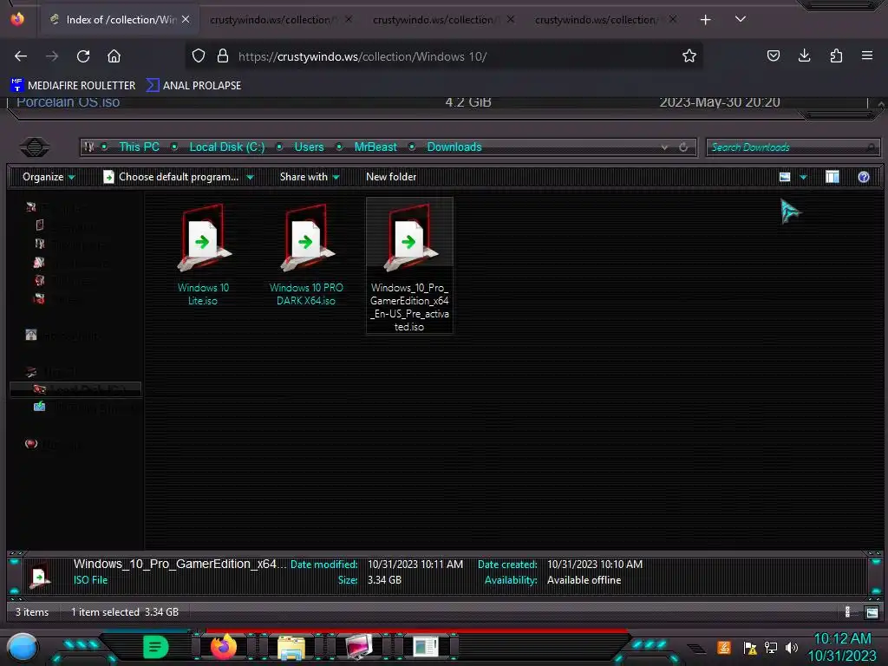Change the view with the view icon
Image resolution: width=888 pixels, height=666 pixels.
coord(784,177)
